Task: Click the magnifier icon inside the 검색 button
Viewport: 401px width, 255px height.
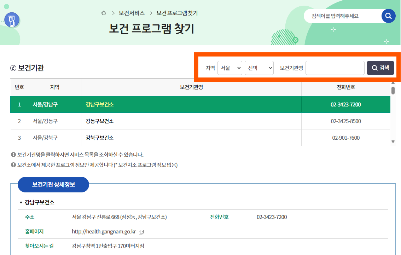Action: [x=375, y=68]
